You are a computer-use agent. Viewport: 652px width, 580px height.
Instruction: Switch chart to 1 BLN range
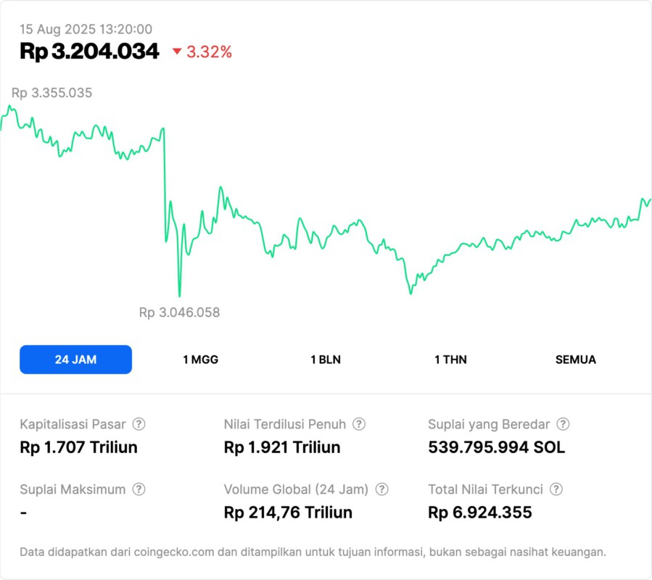(326, 360)
